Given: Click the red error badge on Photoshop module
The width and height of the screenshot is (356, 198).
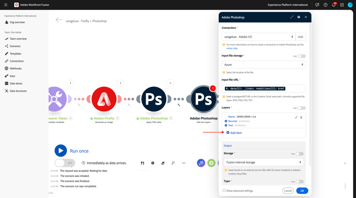Looking at the screenshot, I should [213, 88].
